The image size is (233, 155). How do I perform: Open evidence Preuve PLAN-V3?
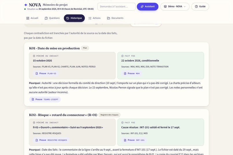[x=46, y=73]
